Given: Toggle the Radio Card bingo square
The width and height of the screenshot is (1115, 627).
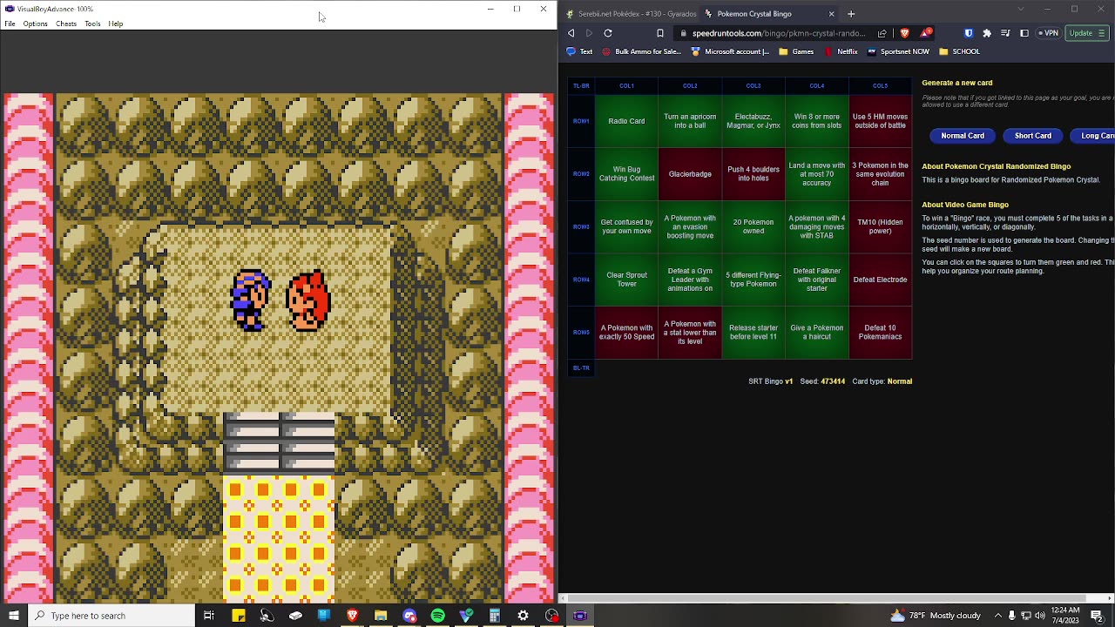Looking at the screenshot, I should 626,121.
